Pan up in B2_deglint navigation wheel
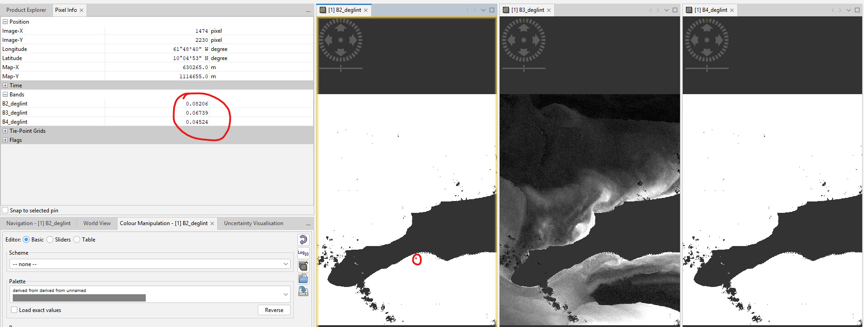The image size is (864, 327). coord(341,27)
